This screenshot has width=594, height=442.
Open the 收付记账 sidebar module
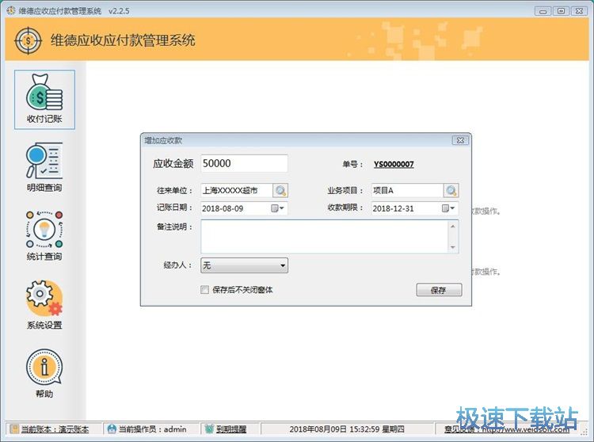point(44,100)
